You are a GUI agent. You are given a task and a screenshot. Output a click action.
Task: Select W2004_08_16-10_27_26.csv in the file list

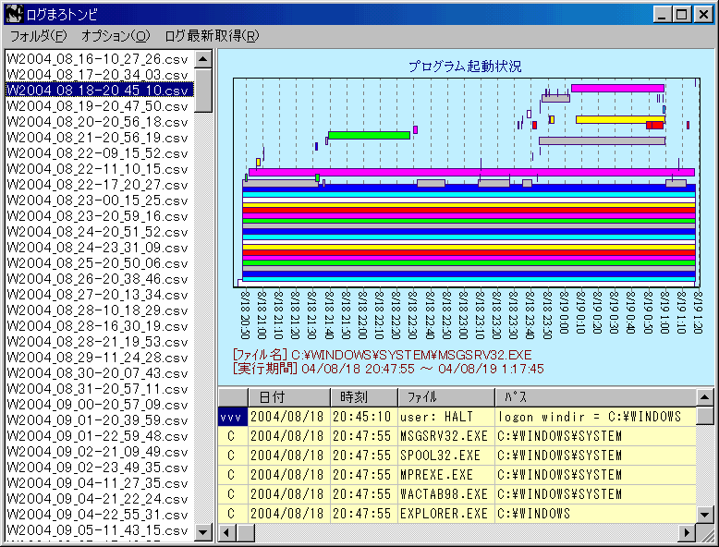[x=97, y=58]
